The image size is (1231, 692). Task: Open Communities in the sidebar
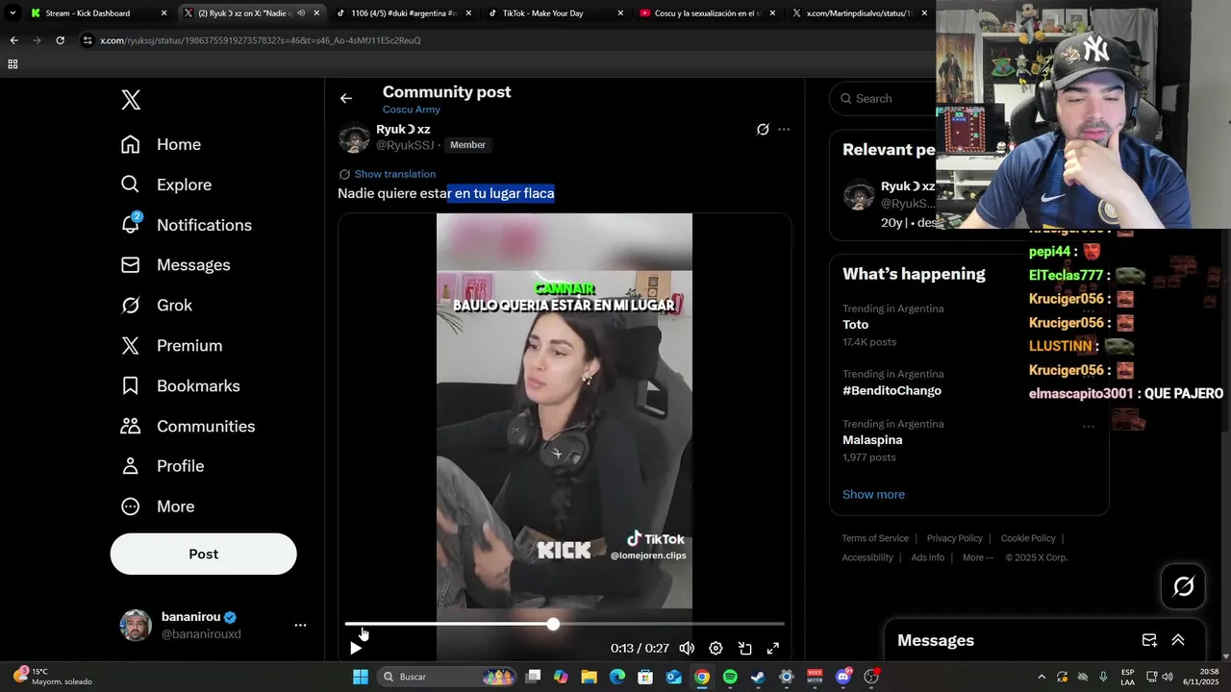[188, 426]
